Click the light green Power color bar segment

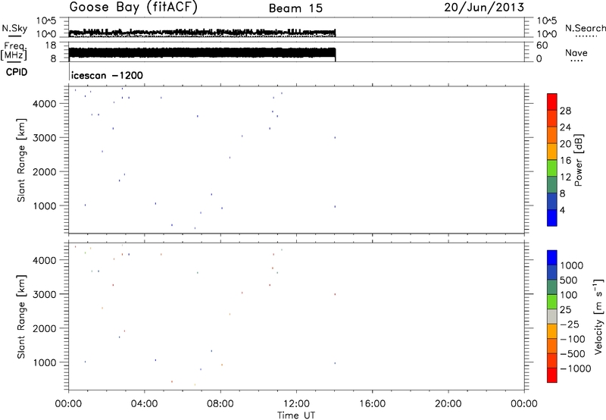point(552,168)
